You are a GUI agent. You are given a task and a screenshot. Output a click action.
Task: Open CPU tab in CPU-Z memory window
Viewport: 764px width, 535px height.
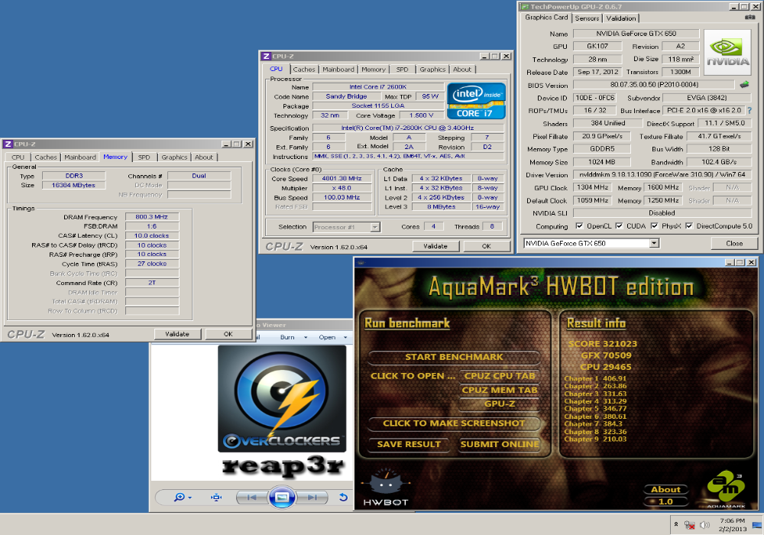coord(18,157)
